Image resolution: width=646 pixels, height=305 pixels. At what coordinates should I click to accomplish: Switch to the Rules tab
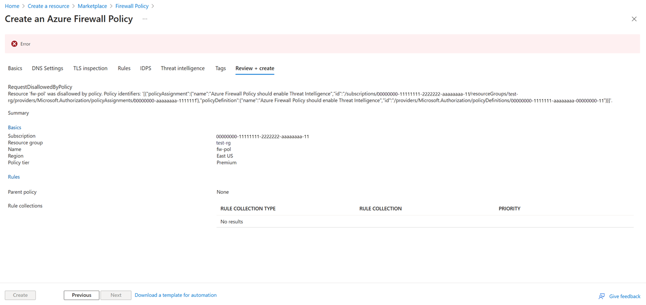(124, 68)
